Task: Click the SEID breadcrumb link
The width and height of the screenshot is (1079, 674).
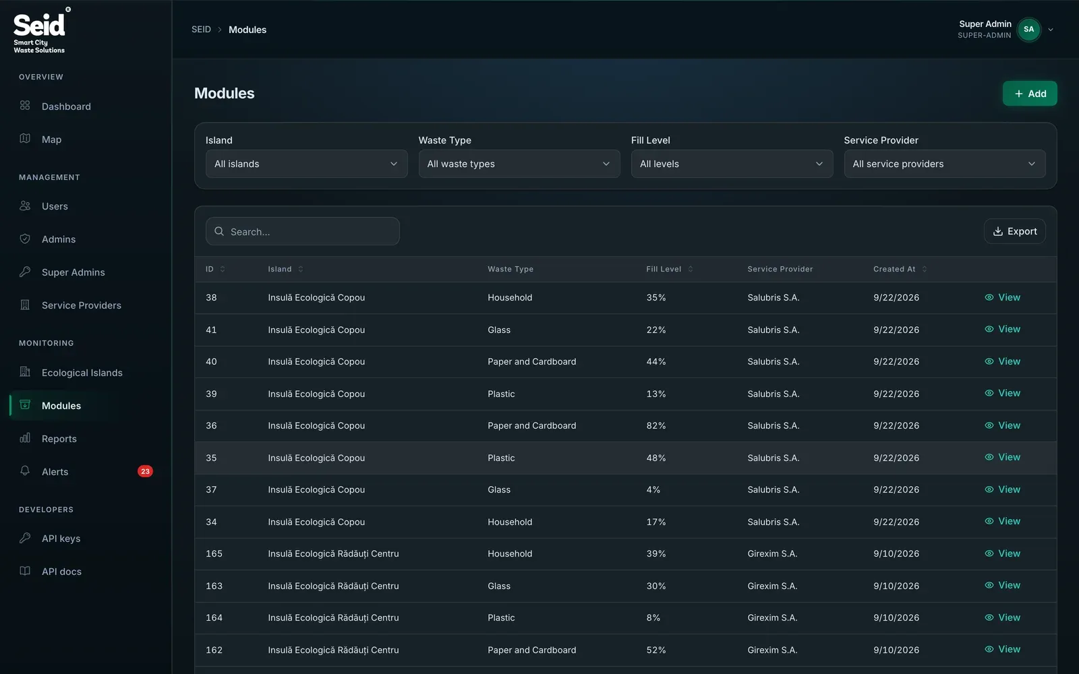Action: click(201, 30)
